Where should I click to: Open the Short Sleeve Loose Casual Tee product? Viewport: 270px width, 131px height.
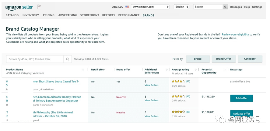(43, 83)
